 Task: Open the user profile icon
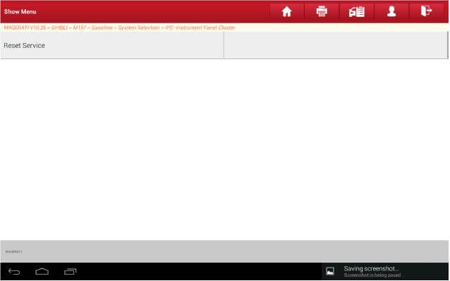click(391, 12)
